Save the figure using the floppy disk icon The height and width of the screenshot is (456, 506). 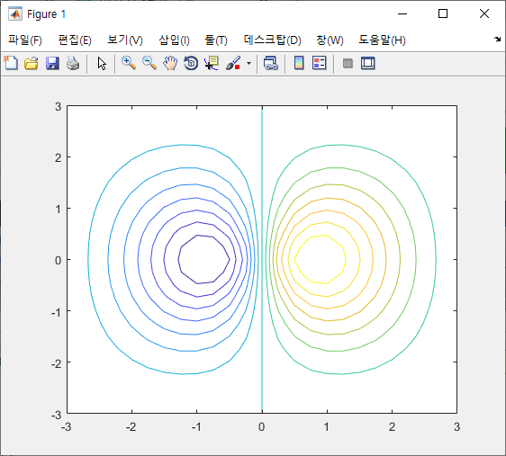click(x=52, y=63)
